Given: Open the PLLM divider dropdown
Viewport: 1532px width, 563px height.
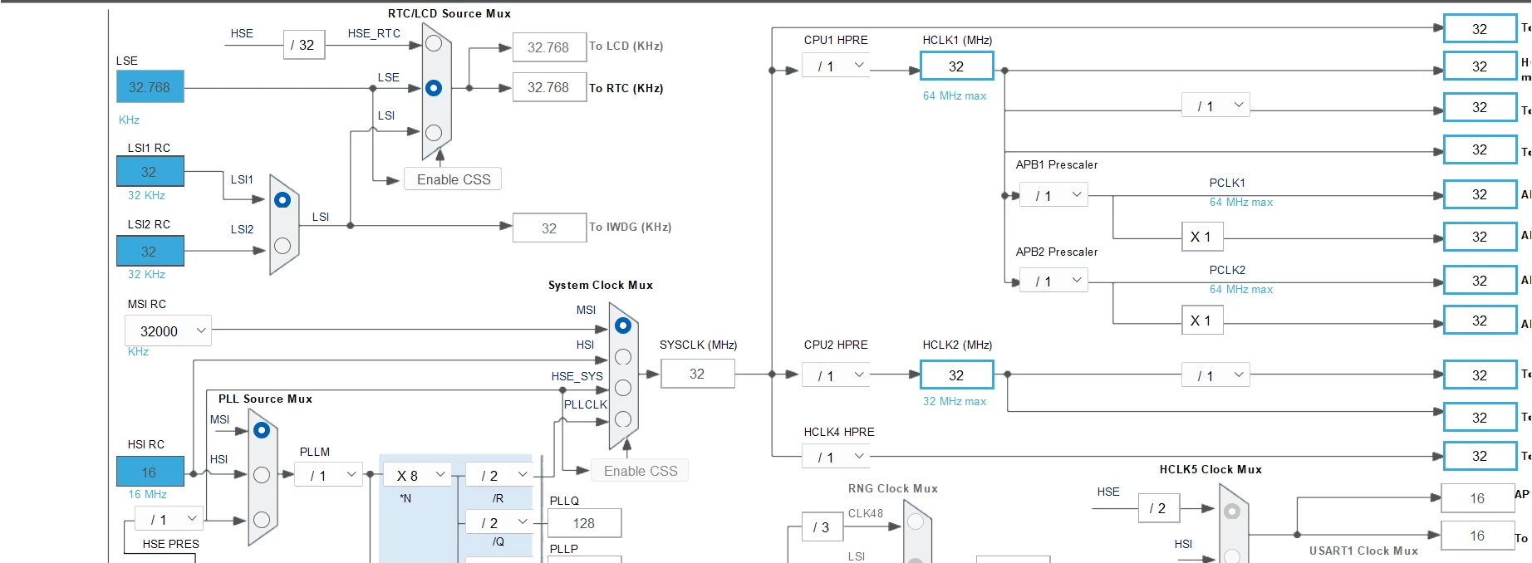Looking at the screenshot, I should [x=329, y=475].
